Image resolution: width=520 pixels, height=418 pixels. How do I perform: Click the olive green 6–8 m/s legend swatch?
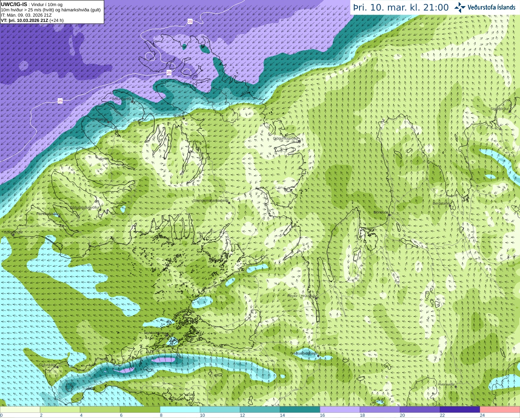pos(141,409)
